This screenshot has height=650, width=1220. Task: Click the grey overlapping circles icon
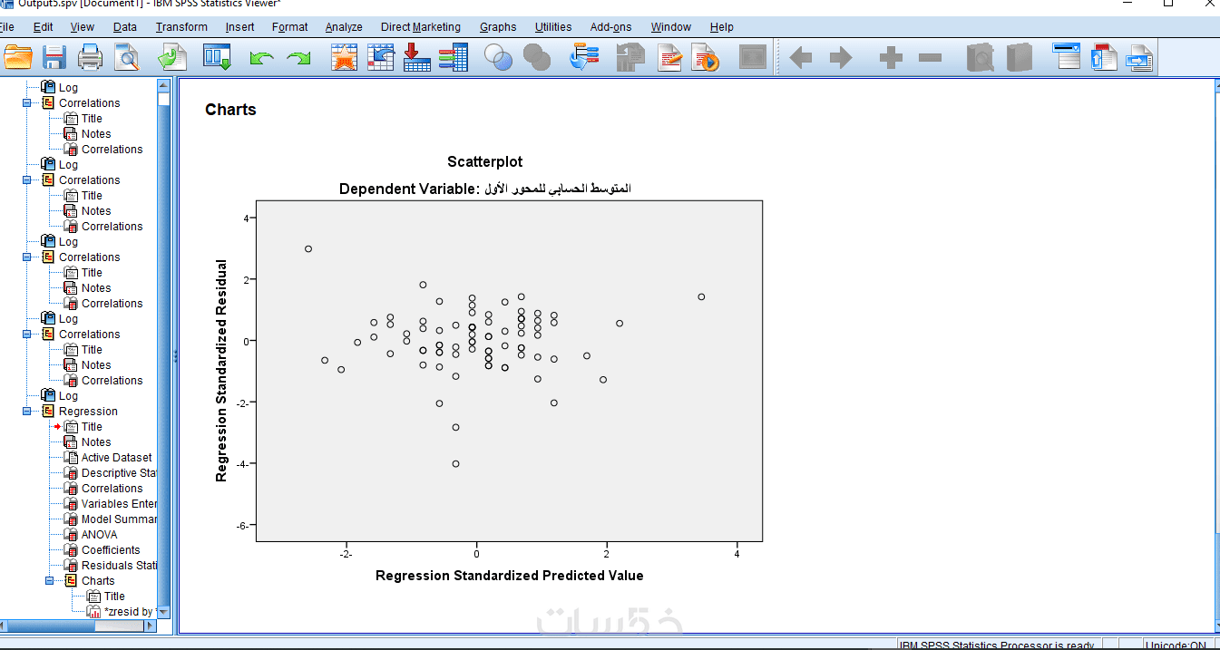(537, 59)
